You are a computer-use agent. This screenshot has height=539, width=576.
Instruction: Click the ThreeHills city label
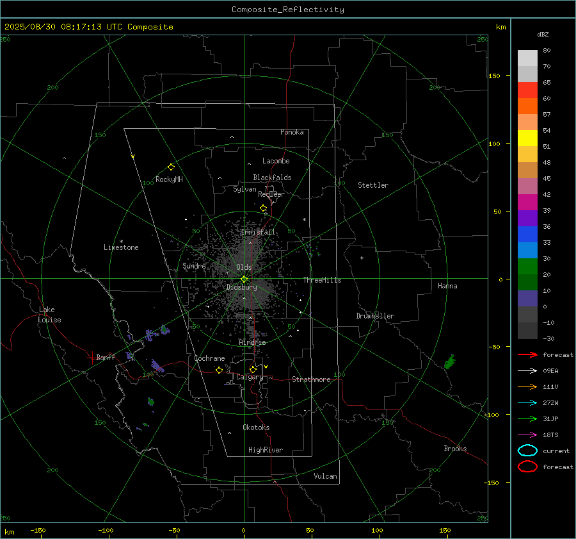[x=322, y=280]
